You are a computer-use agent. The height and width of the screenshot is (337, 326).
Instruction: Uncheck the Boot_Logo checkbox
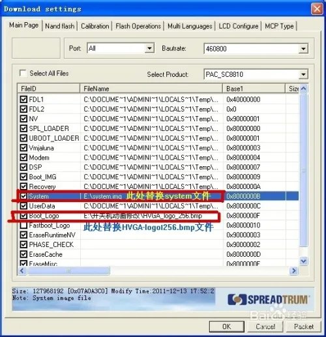pyautogui.click(x=23, y=216)
